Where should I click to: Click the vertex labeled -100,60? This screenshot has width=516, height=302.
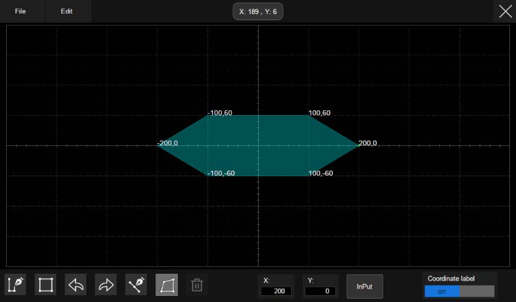[x=208, y=115]
